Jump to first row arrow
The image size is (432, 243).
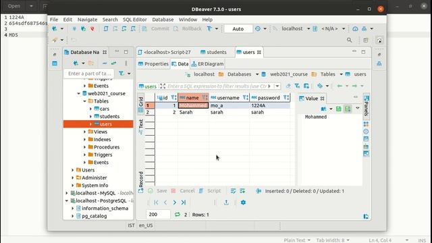[x=156, y=202]
